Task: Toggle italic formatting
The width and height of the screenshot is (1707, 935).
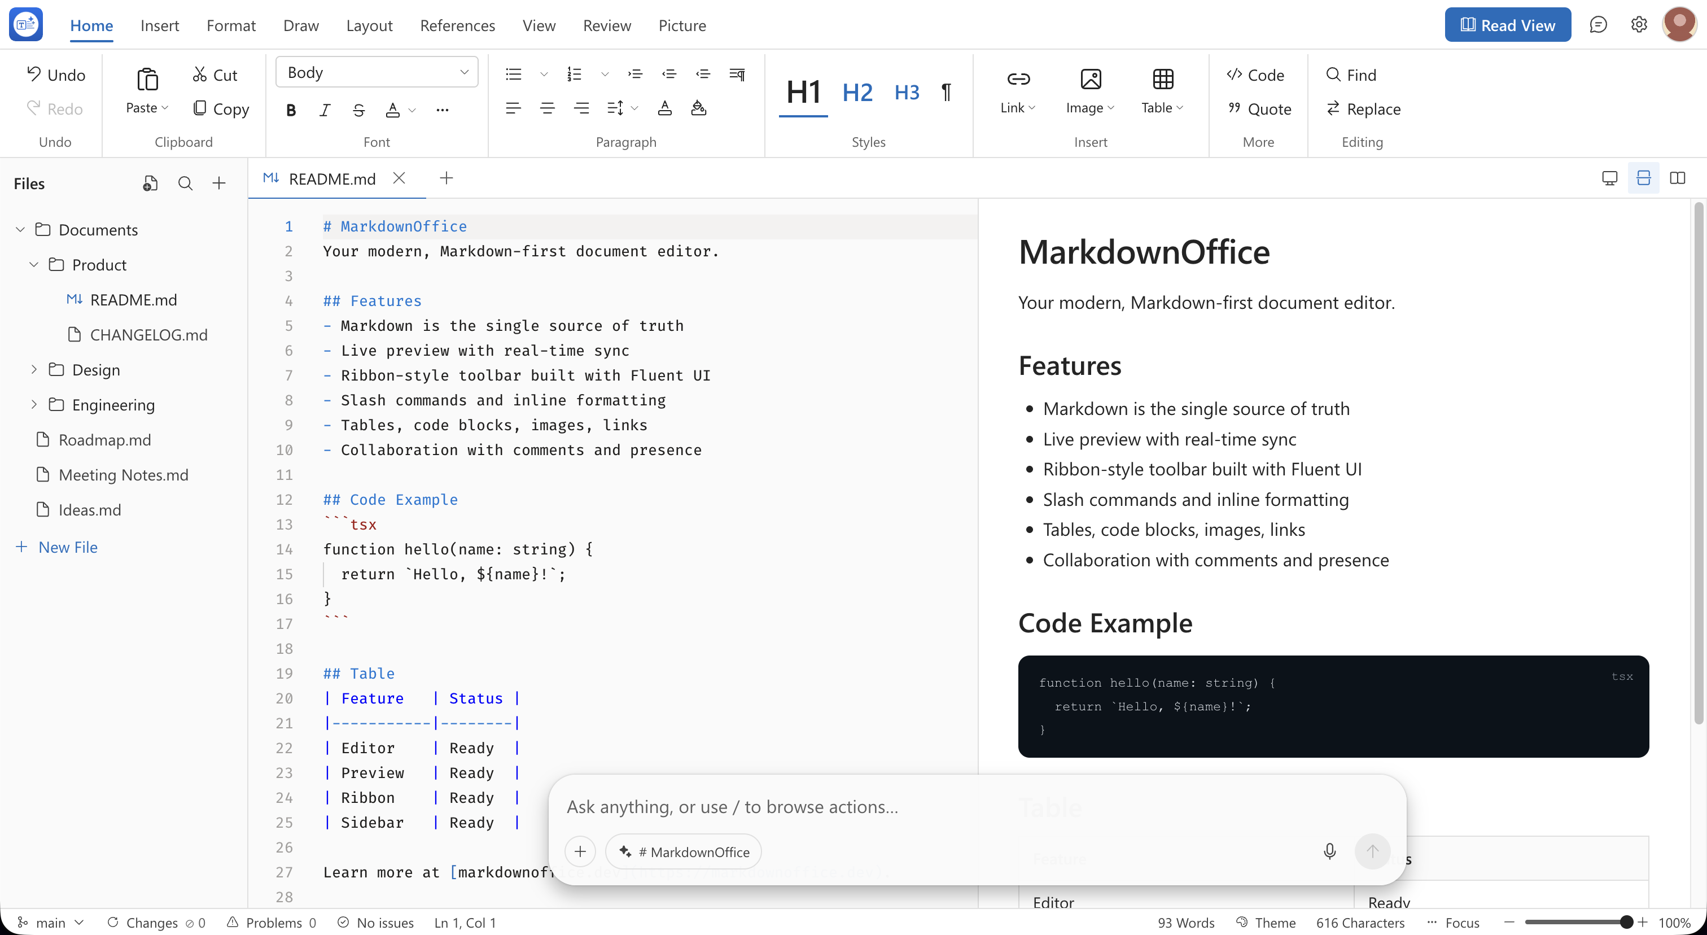Action: pos(325,110)
